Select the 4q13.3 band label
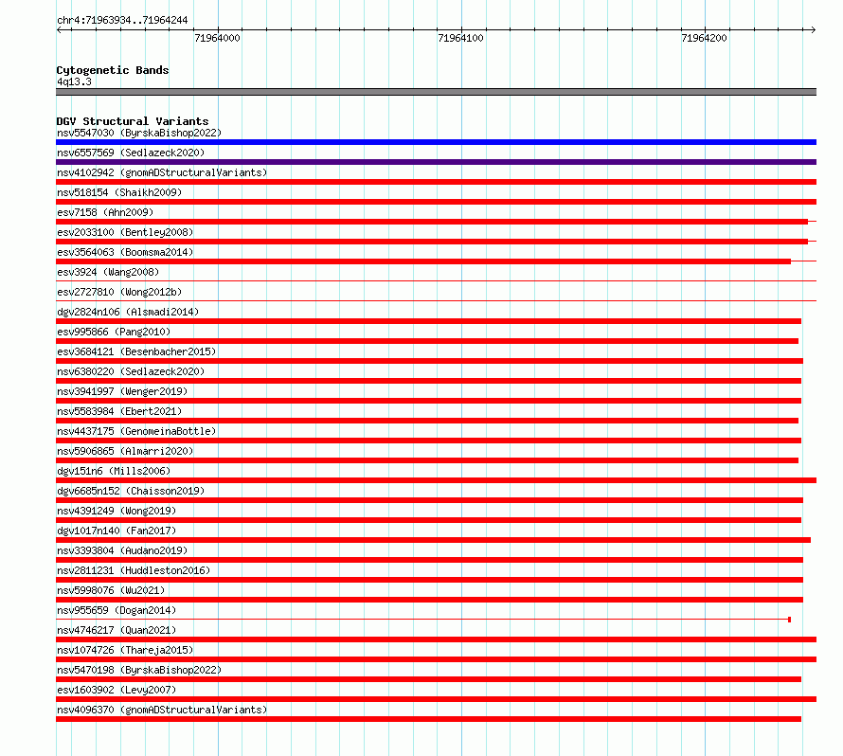This screenshot has width=843, height=756. click(x=74, y=81)
